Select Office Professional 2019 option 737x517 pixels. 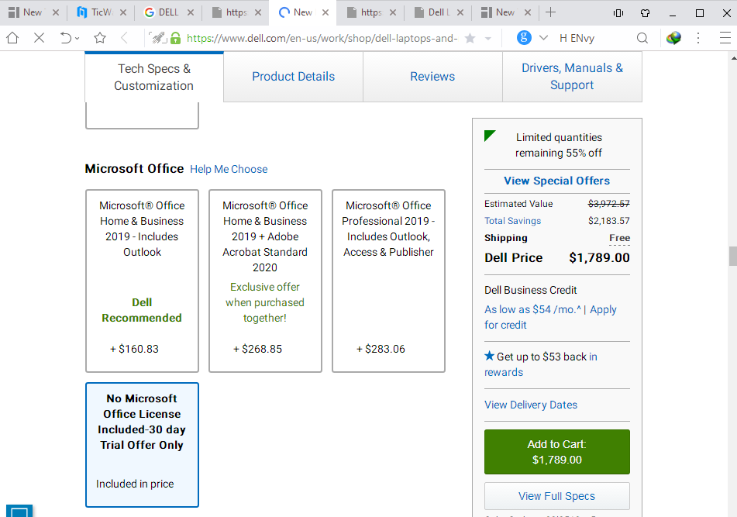pyautogui.click(x=388, y=281)
